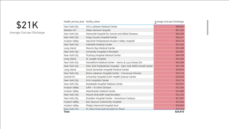Select NewYork-Presbyterian/Hudson Valley Hospital cell
The image size is (229, 129).
(x=110, y=41)
